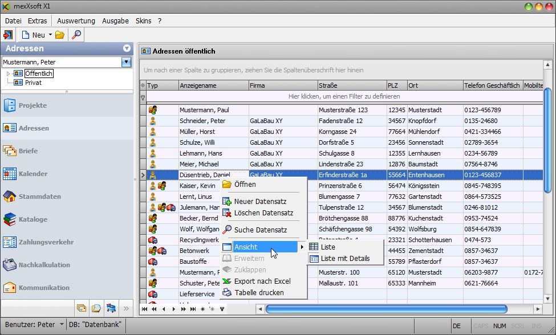Open the Mustermann, Peter combo box arrow
Viewport: 556px width, 335px height.
(x=127, y=62)
